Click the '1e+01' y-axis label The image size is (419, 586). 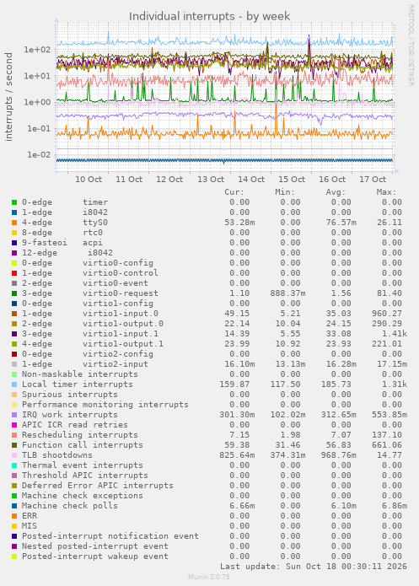tap(37, 76)
